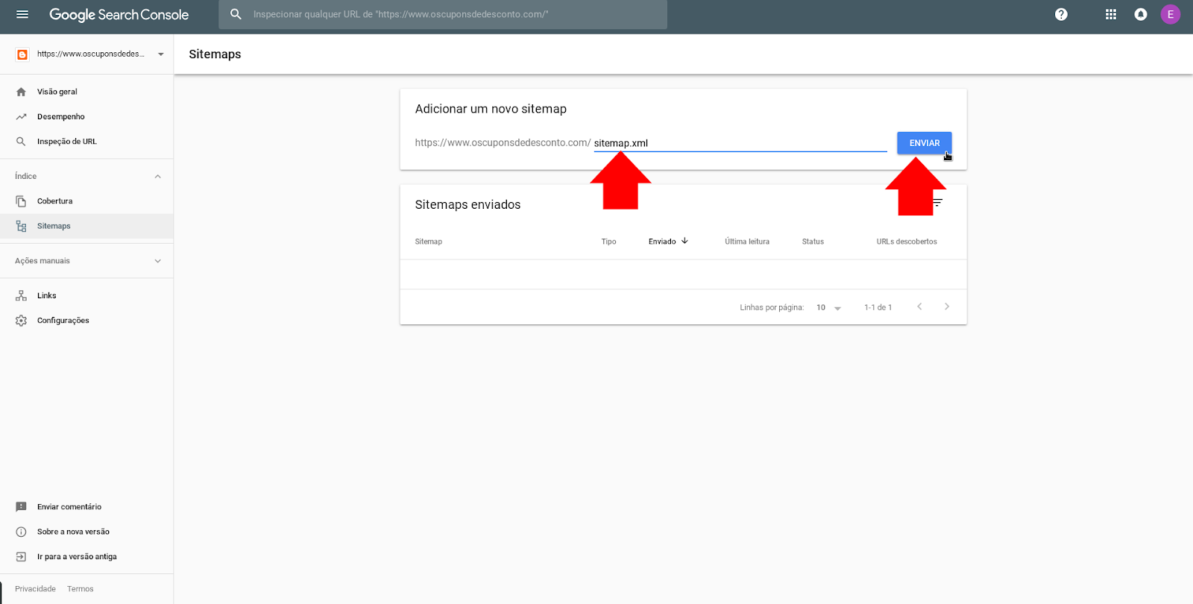Collapse the Índice section
The width and height of the screenshot is (1193, 604).
click(157, 177)
